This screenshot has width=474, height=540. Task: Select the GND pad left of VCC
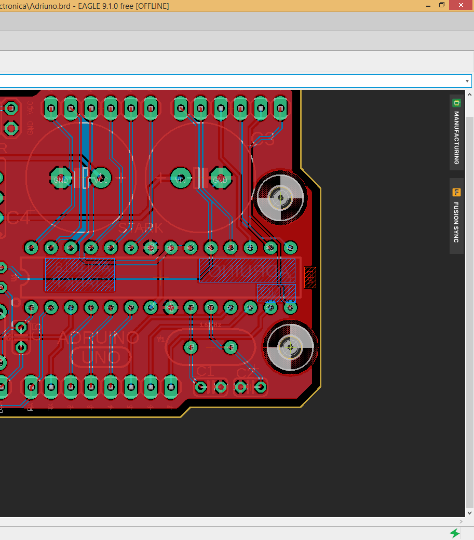coord(61,179)
